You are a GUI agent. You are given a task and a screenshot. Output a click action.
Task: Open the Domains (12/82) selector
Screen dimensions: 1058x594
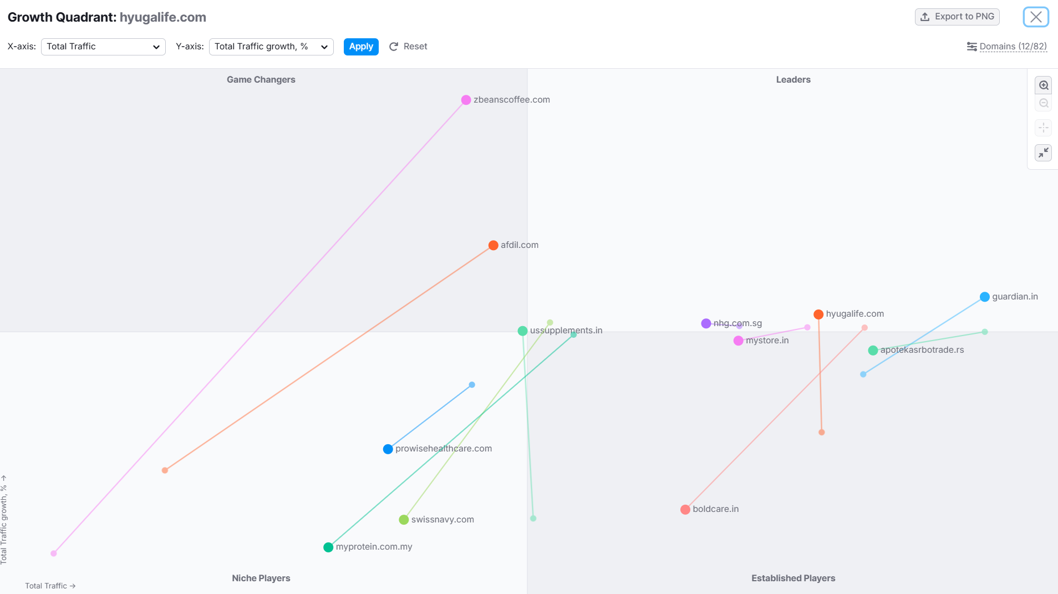click(1013, 47)
